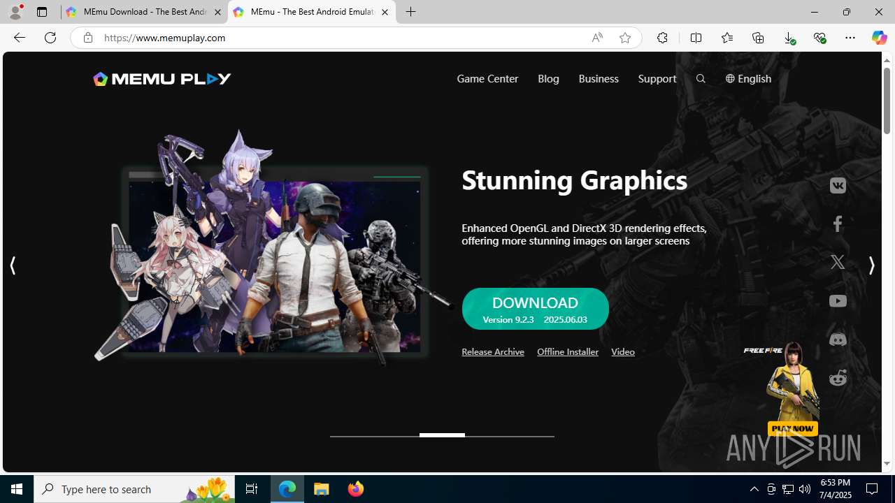
Task: Open the Facebook social icon
Action: [838, 224]
